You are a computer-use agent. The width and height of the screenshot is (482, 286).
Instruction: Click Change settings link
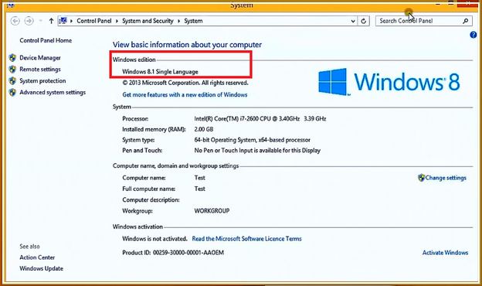pyautogui.click(x=446, y=178)
